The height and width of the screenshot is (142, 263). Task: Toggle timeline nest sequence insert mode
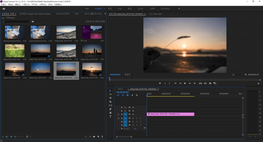[118, 95]
